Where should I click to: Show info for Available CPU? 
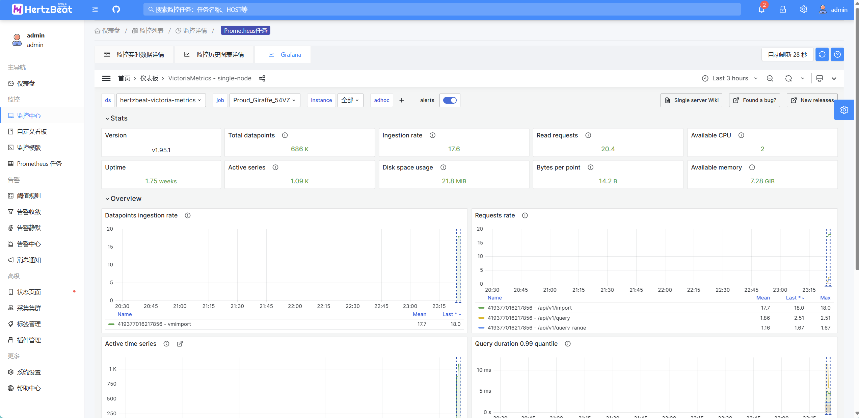741,135
